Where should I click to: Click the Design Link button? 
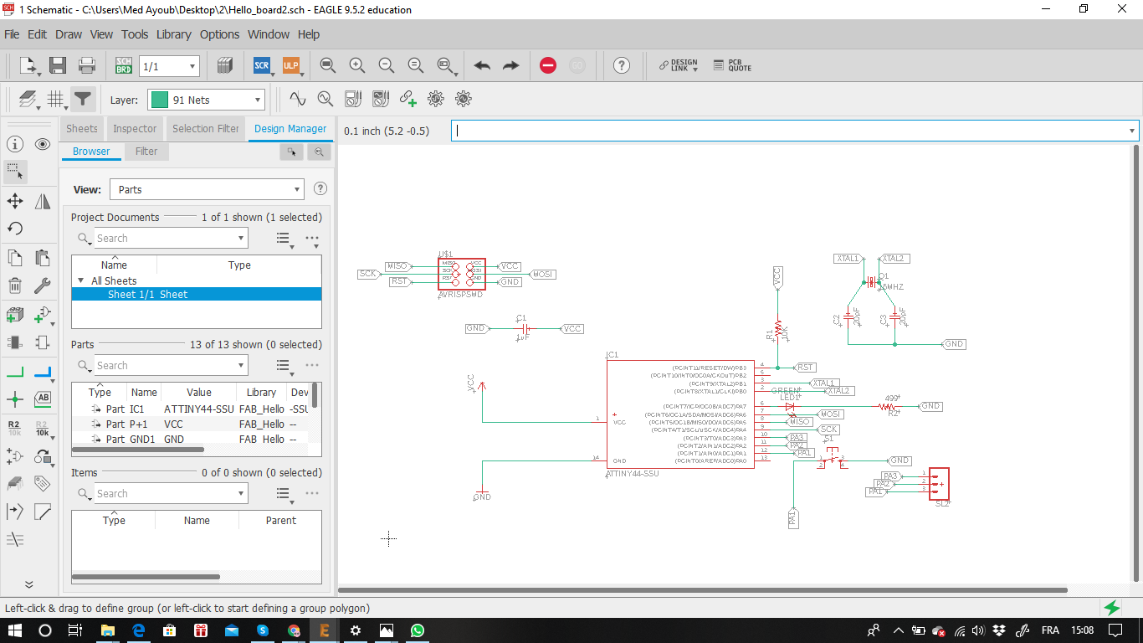point(678,65)
